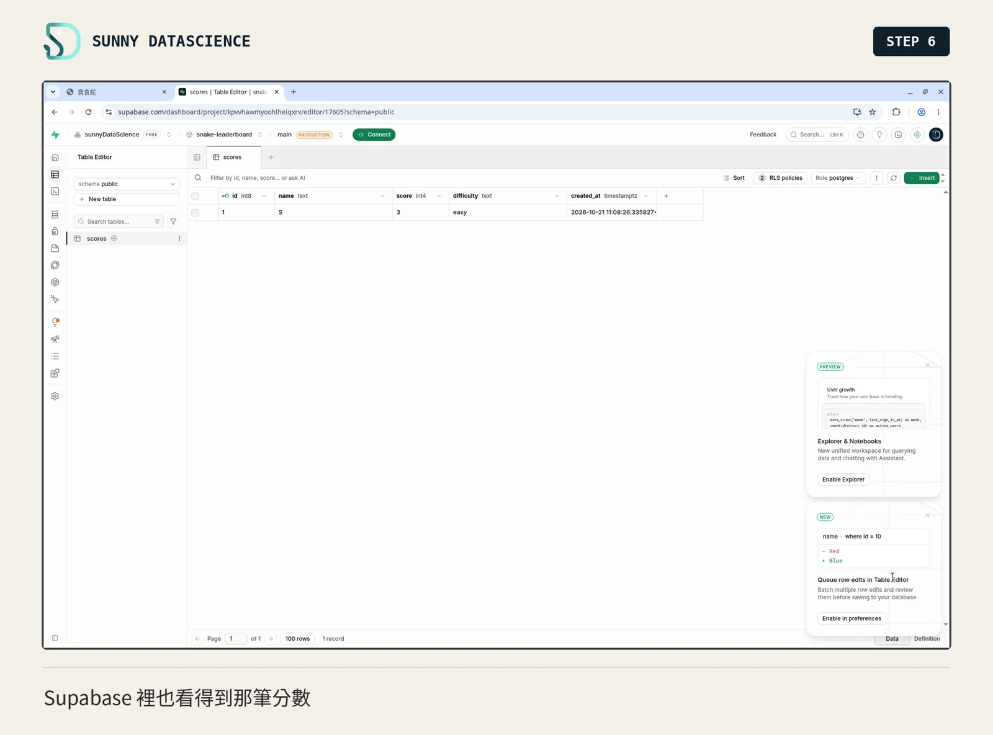Tick the select-all header checkbox
This screenshot has width=993, height=735.
click(x=195, y=196)
